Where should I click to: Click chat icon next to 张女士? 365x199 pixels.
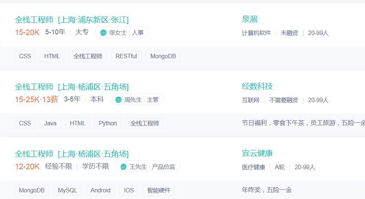coord(103,32)
